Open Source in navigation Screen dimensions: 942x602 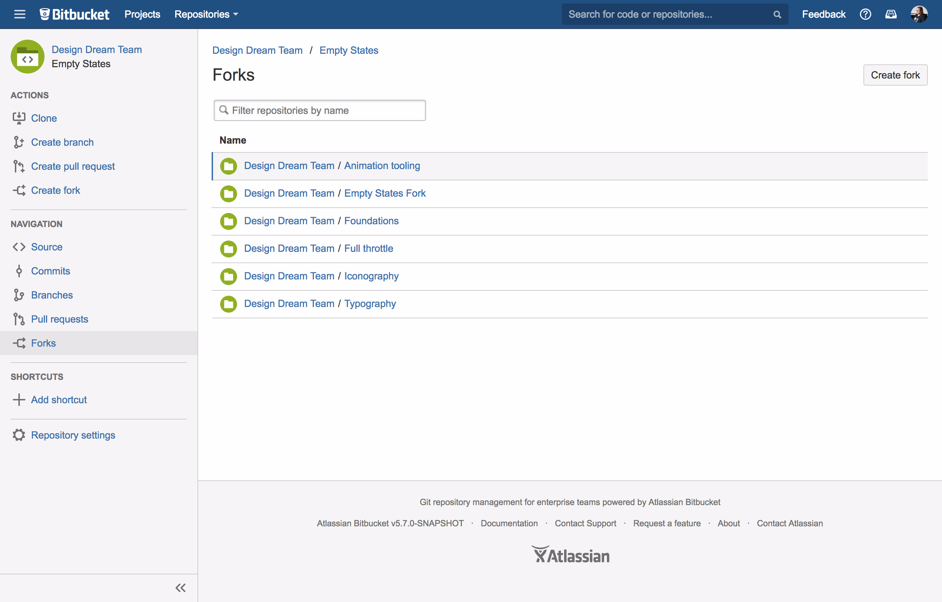[47, 247]
